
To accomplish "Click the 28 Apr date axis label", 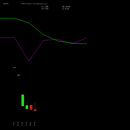I will tap(26, 124).
